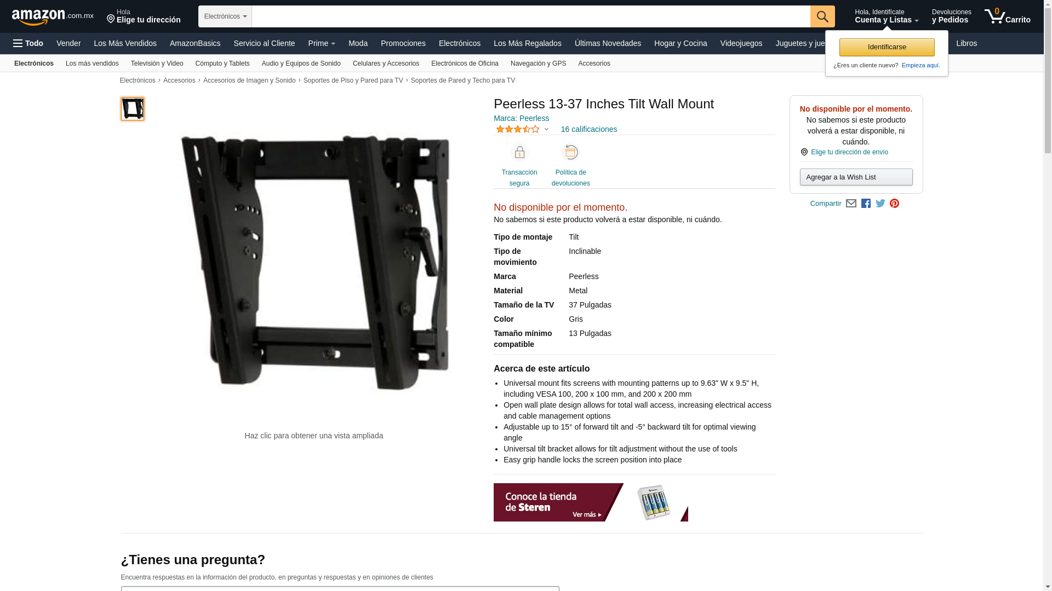Image resolution: width=1052 pixels, height=591 pixels.
Task: Open Promociones in the navigation bar
Action: tap(403, 43)
